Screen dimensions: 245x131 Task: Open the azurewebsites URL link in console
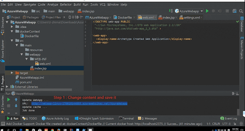pos(79,104)
